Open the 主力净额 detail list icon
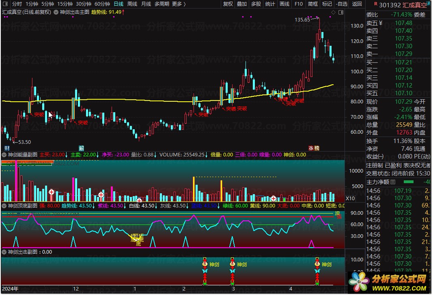Image resolution: width=433 pixels, height=295 pixels. click(x=393, y=182)
